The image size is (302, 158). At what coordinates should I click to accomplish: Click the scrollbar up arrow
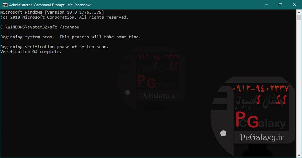click(299, 12)
